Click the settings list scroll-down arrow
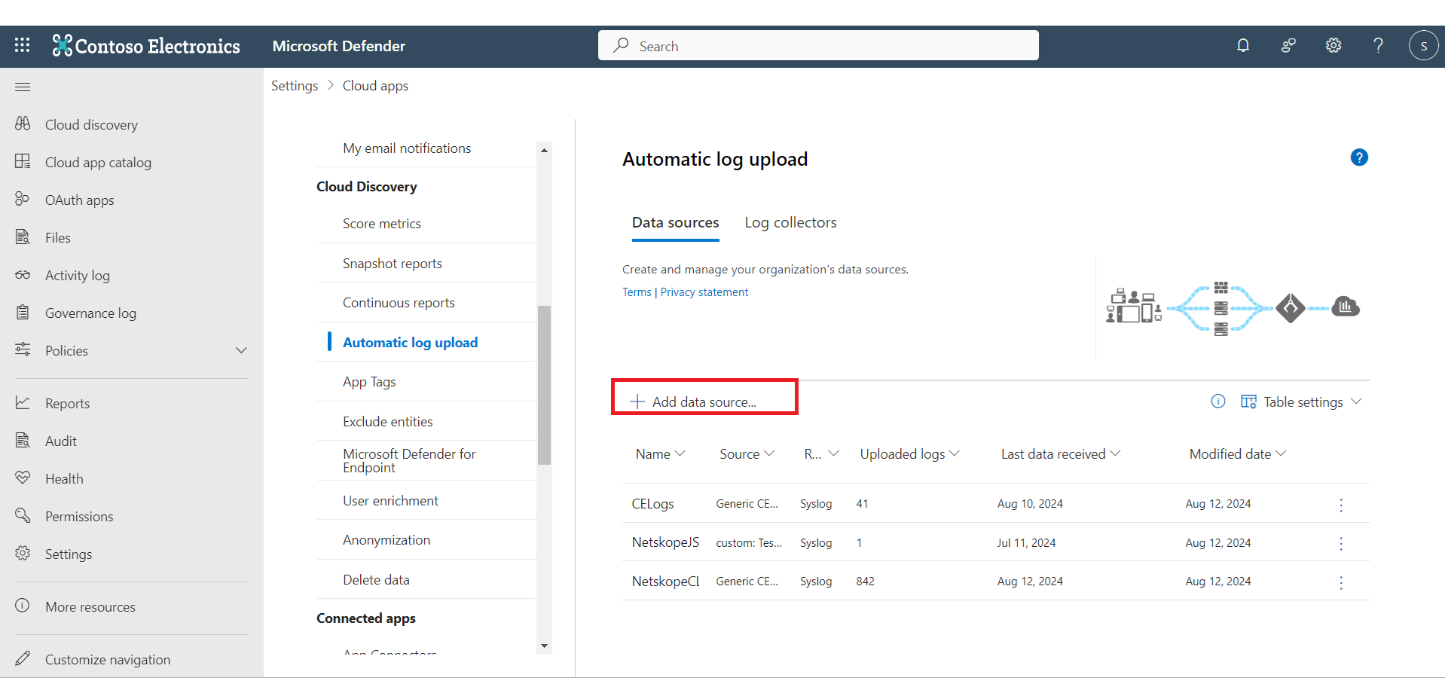Screen dimensions: 1445x693 pos(544,646)
